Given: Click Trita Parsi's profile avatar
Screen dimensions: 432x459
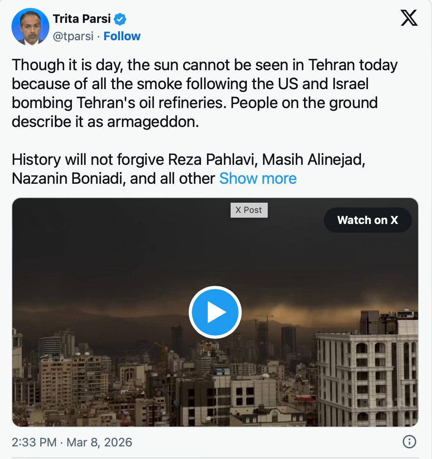Looking at the screenshot, I should click(30, 27).
